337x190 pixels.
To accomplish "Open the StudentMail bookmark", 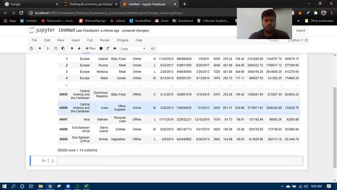I will (140, 21).
